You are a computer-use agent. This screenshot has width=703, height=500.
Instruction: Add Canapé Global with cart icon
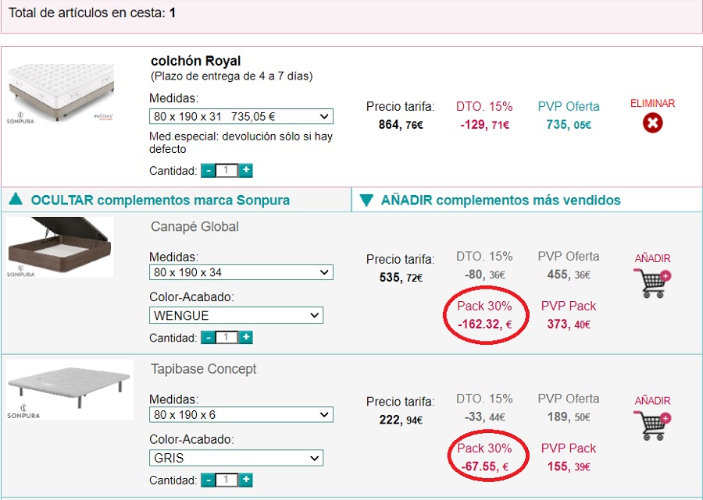[652, 282]
